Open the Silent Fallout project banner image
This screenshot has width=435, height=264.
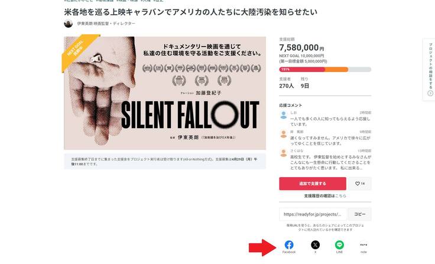pos(165,93)
